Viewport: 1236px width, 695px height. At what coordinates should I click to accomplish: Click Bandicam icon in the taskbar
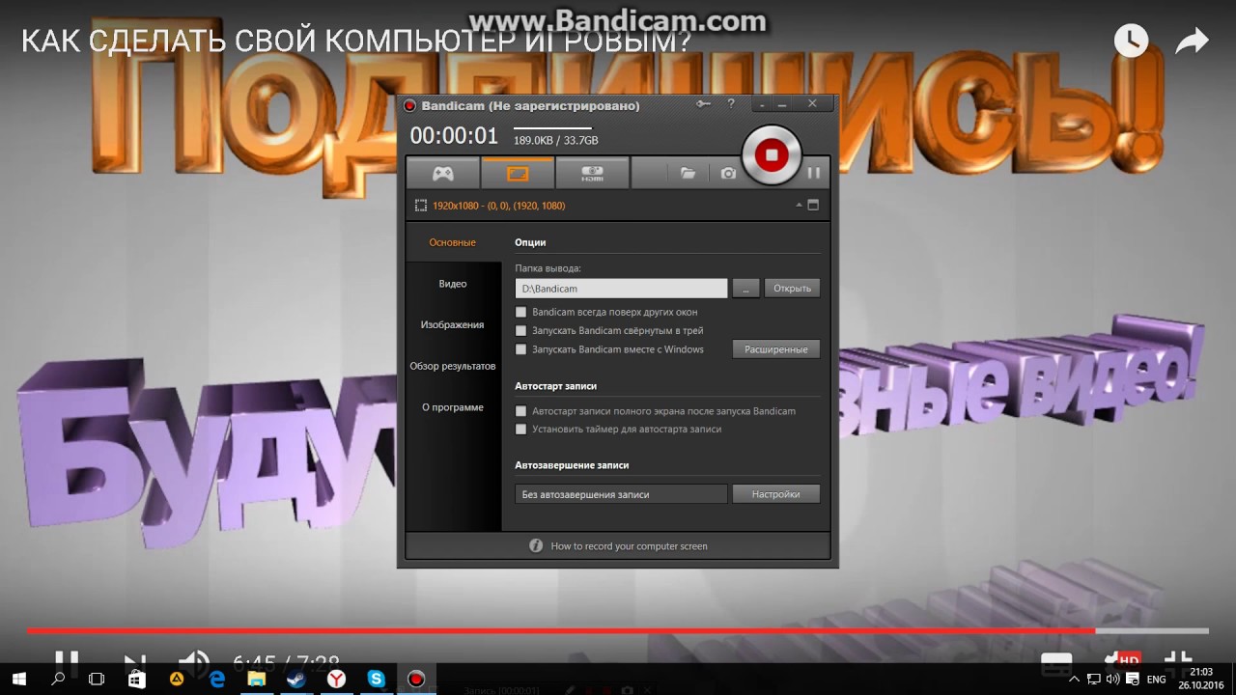416,679
